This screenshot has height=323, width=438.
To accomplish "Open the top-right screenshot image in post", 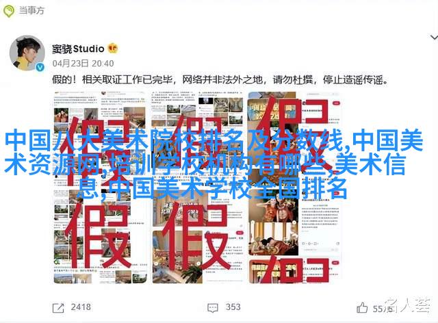I will pos(294,139).
